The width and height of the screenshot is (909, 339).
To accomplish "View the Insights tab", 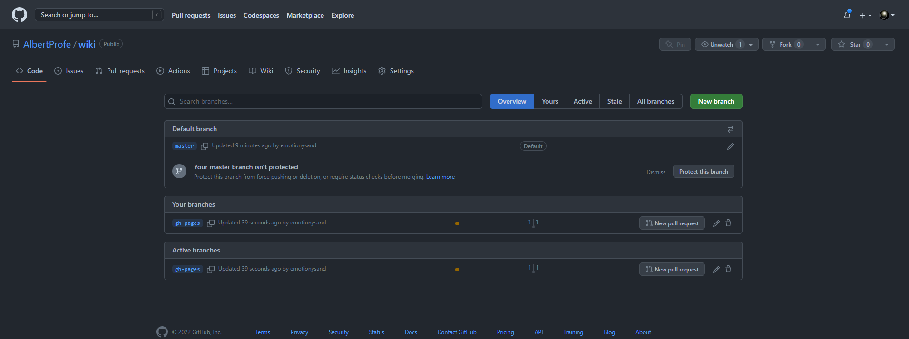I will pos(349,71).
